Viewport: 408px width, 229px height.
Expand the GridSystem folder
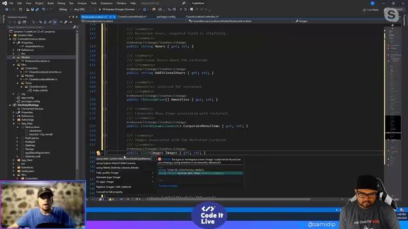(14, 171)
